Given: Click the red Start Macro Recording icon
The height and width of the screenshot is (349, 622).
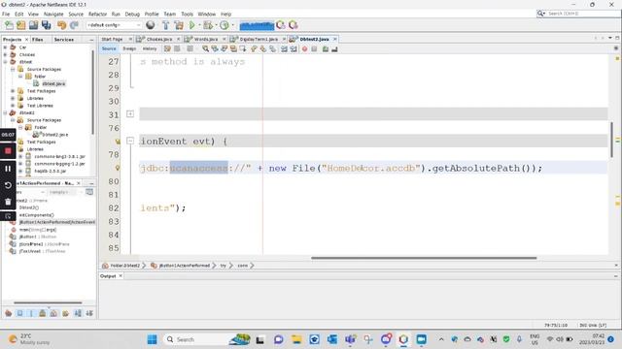Looking at the screenshot, I should click(x=304, y=49).
